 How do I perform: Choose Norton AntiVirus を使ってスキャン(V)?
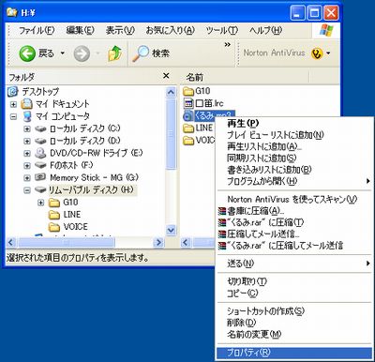(x=294, y=199)
